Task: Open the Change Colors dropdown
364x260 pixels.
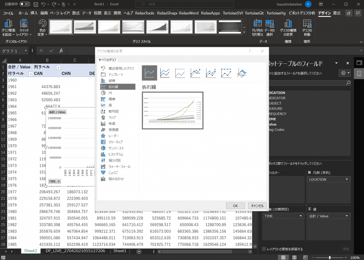Action: pyautogui.click(x=42, y=28)
